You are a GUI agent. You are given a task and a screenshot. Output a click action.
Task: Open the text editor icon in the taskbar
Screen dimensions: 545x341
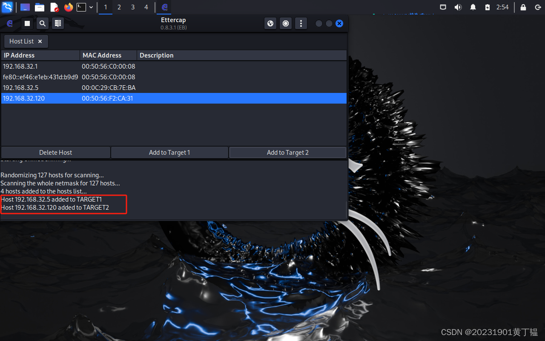54,7
